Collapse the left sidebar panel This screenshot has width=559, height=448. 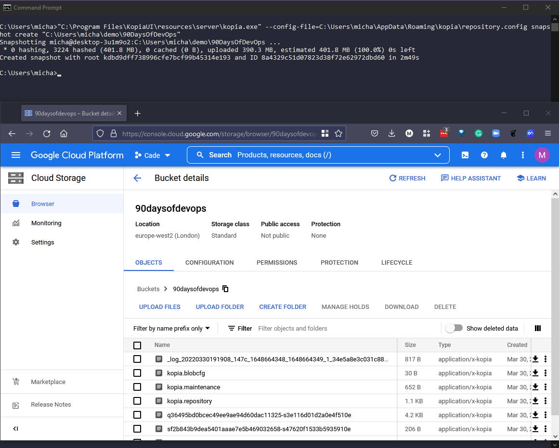[x=15, y=428]
